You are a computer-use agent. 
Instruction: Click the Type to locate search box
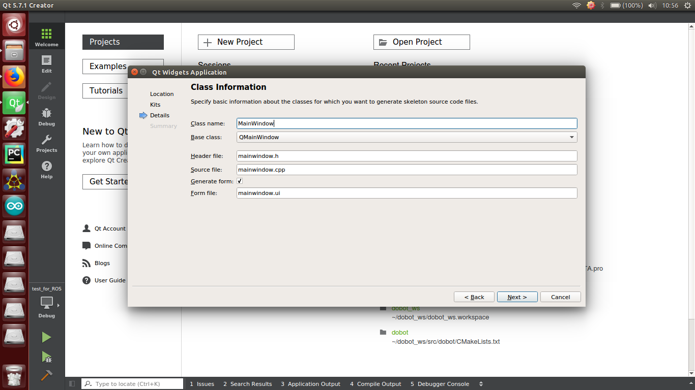click(x=132, y=384)
